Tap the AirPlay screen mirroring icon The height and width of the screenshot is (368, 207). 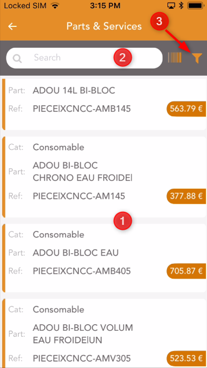tap(171, 5)
